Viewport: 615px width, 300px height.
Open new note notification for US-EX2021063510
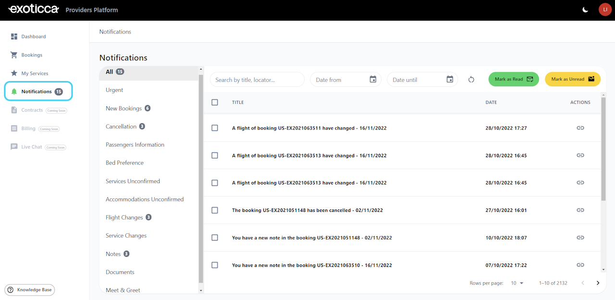tap(312, 265)
